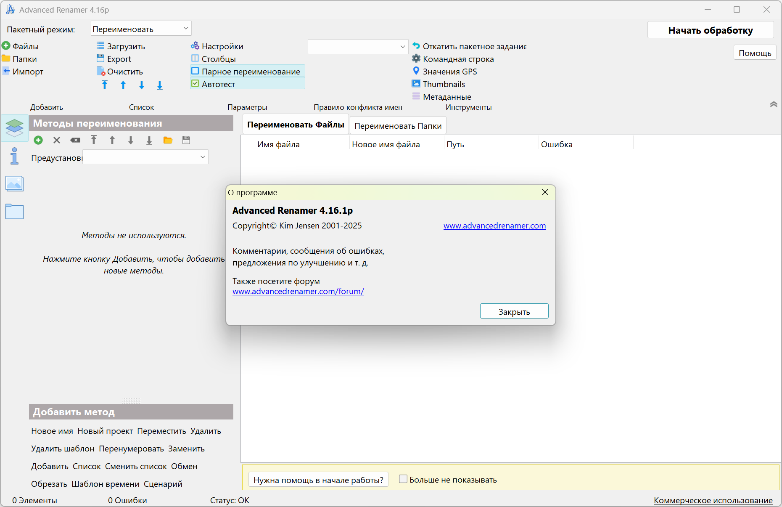Screen dimensions: 782x507
Task: Open the image preview sidebar icon
Action: click(14, 184)
